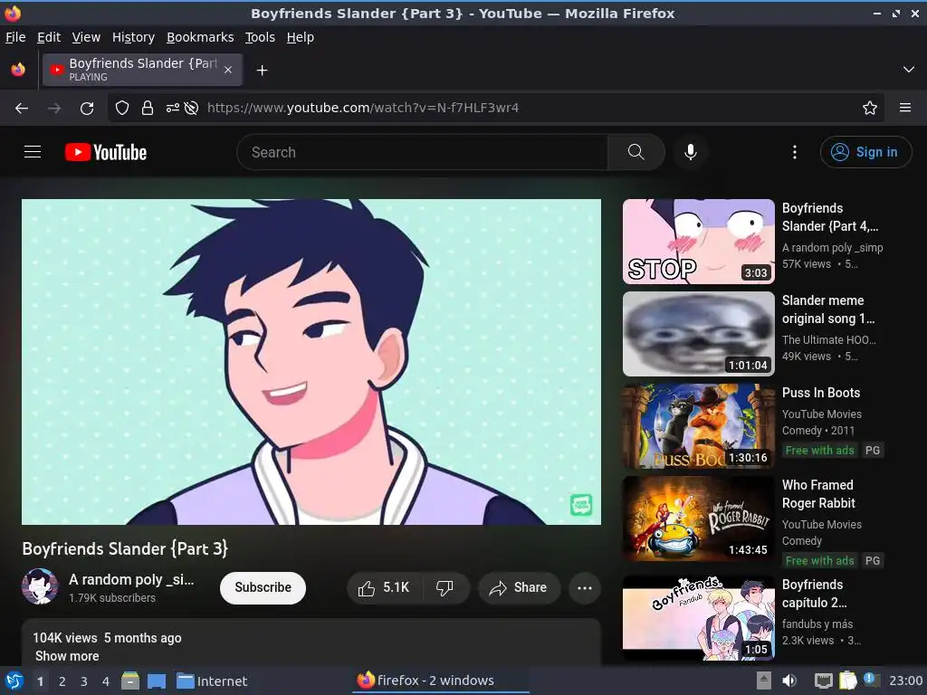Open the Boyfriends Fandub thumbnail 1:05
The width and height of the screenshot is (927, 695).
[x=698, y=618]
